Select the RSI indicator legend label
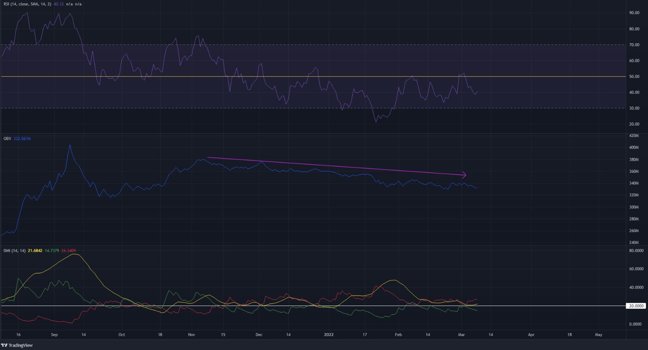The image size is (648, 350). [x=28, y=3]
